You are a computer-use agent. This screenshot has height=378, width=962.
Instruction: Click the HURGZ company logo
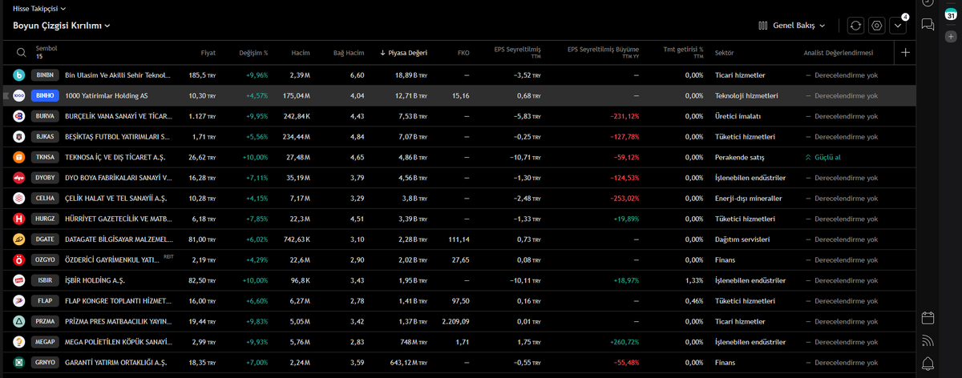19,219
